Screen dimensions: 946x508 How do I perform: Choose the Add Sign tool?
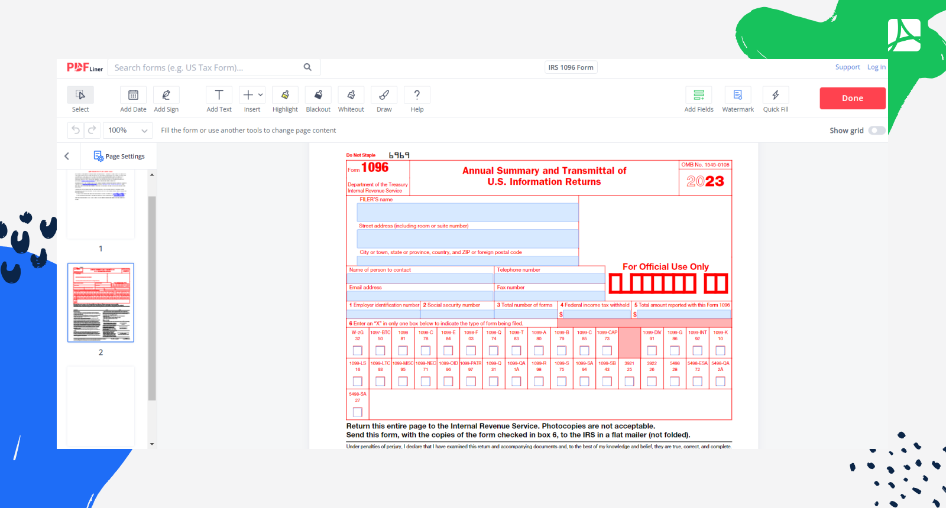click(x=166, y=95)
